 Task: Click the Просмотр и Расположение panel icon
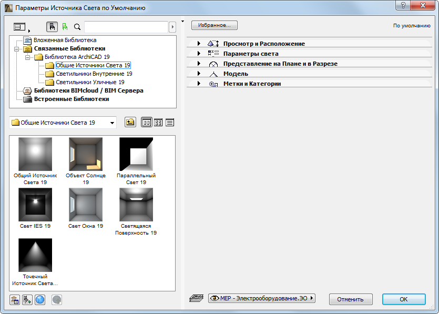(213, 44)
